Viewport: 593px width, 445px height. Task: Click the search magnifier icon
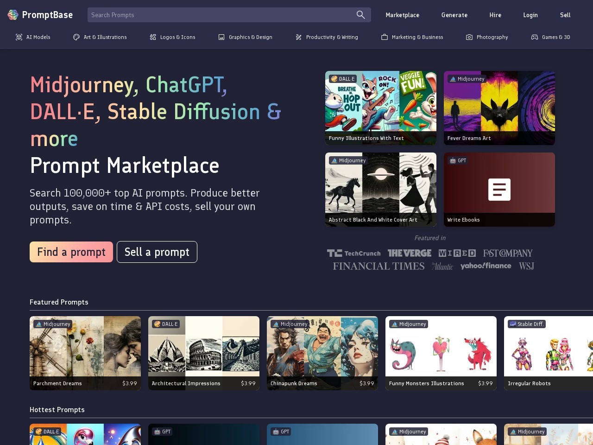click(360, 15)
